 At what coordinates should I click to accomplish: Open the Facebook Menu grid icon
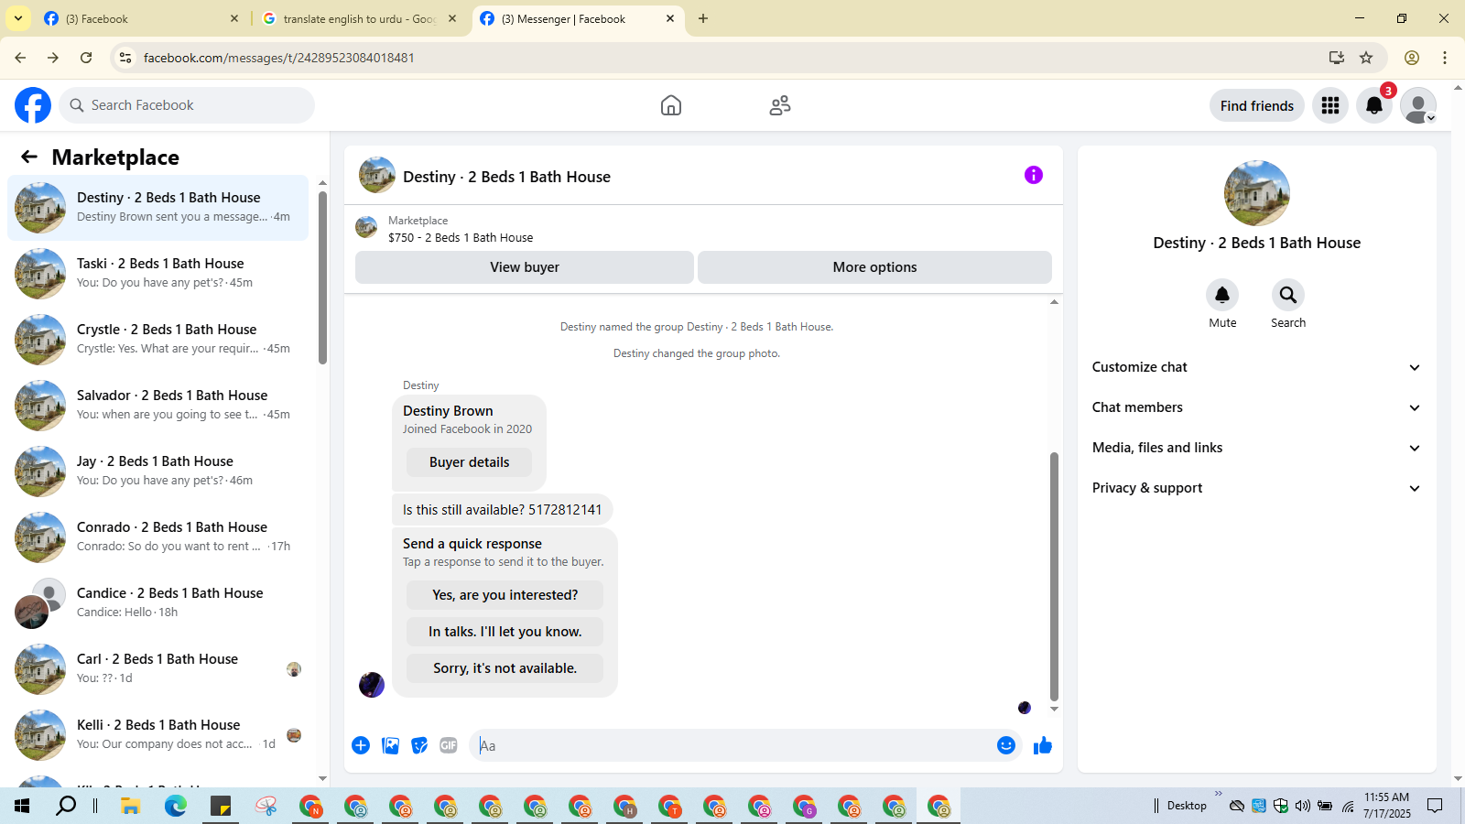click(x=1330, y=105)
